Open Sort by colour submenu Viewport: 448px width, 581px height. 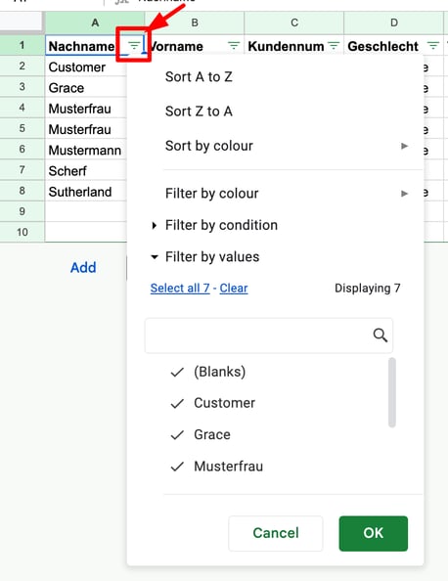(x=287, y=146)
